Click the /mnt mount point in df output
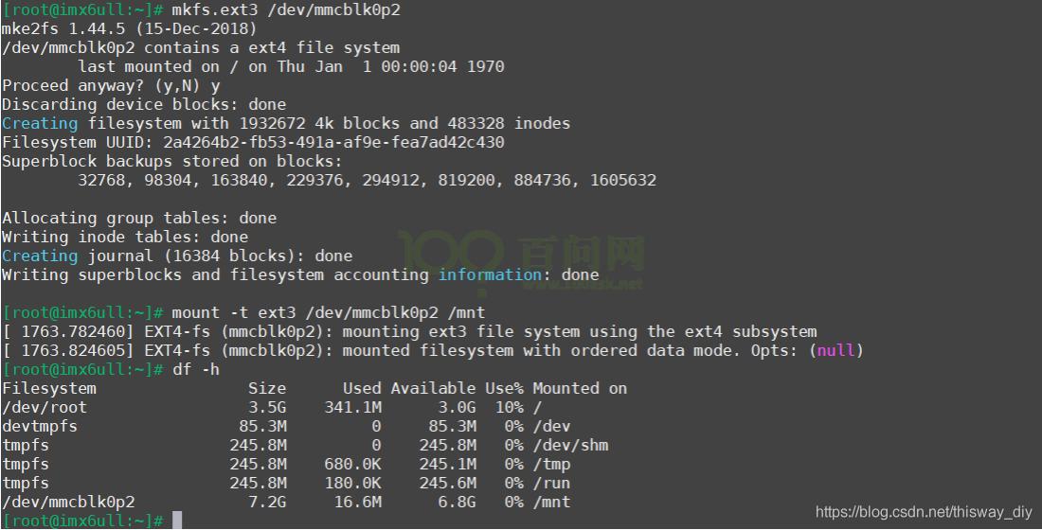The image size is (1042, 530). click(551, 502)
